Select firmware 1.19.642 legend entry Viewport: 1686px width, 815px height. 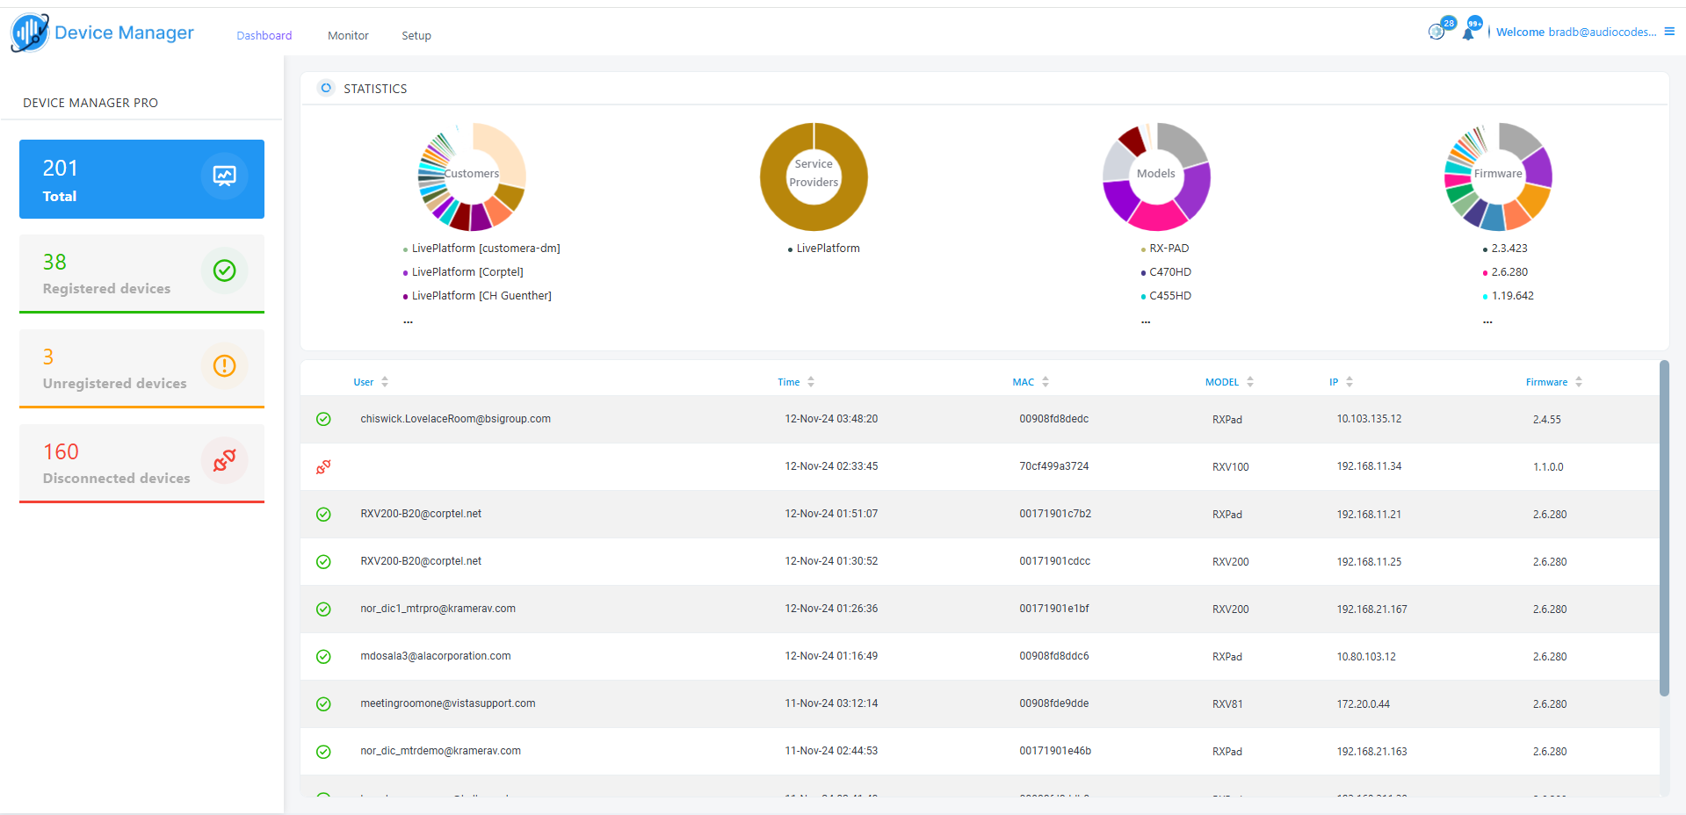[1509, 296]
